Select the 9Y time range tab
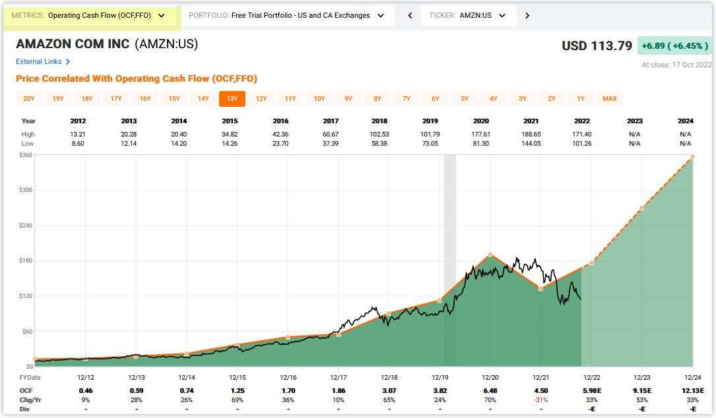716x418 pixels. point(348,99)
